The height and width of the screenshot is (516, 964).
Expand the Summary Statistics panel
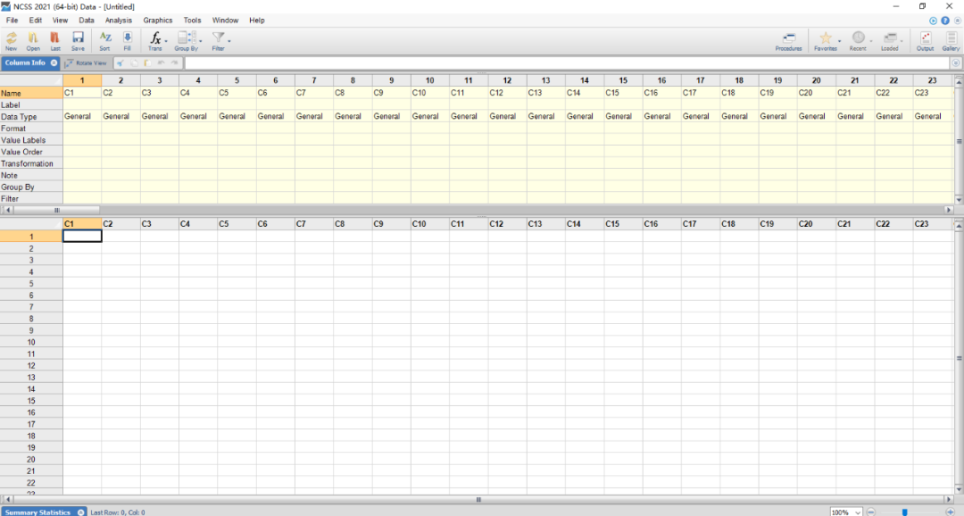pos(80,512)
